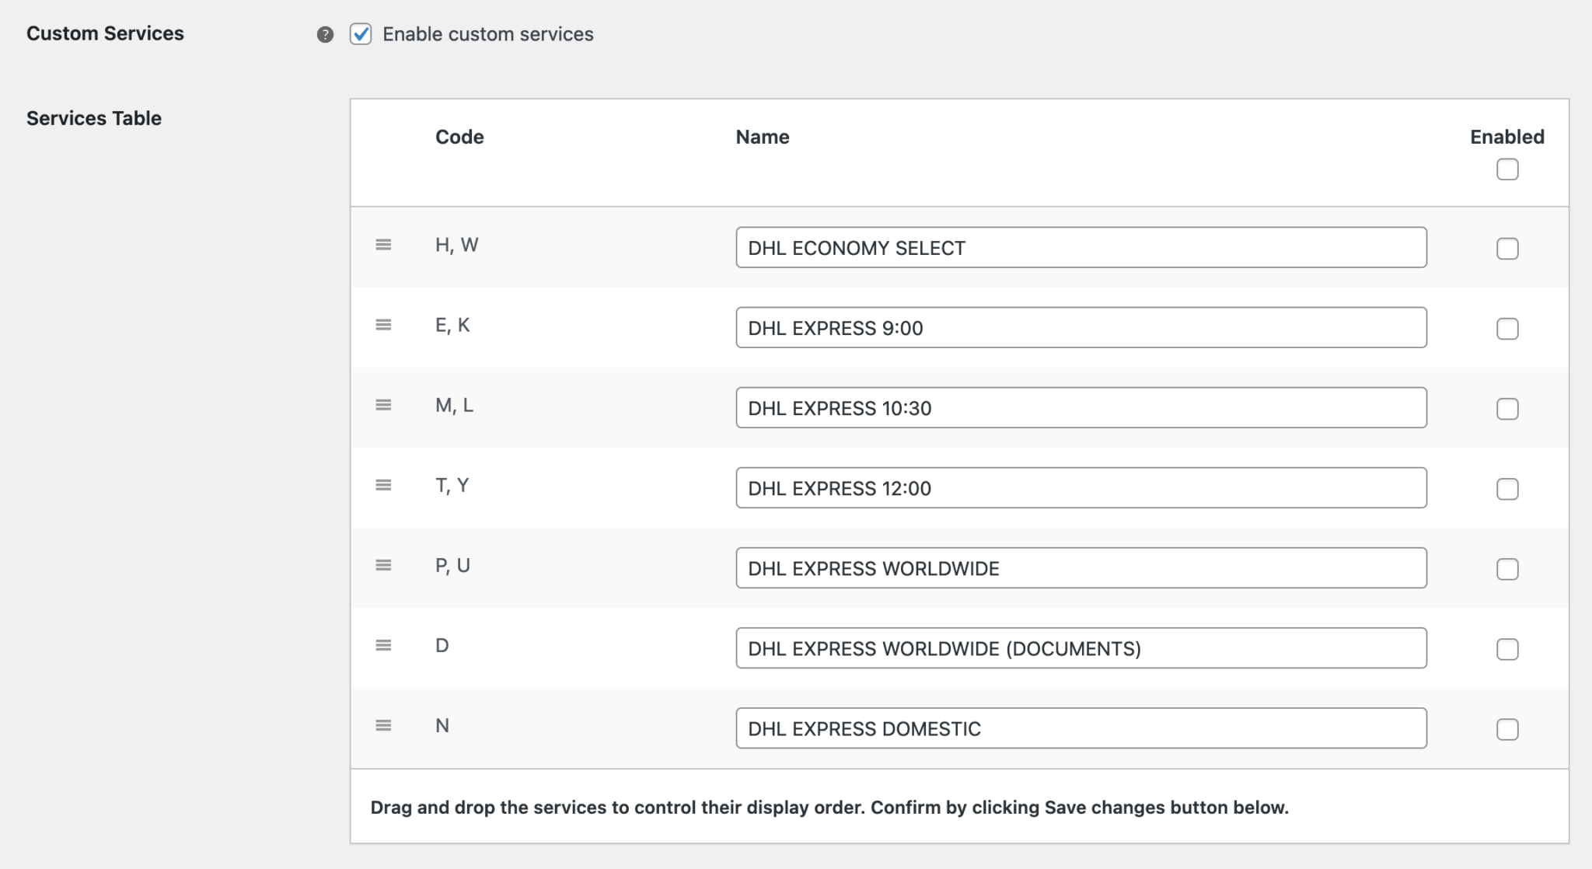The width and height of the screenshot is (1592, 869).
Task: Enable the DHL EXPRESS WORLDWIDE service
Action: 1506,569
